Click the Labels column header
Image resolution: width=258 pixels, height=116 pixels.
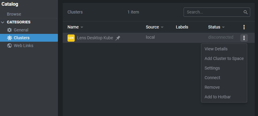tap(182, 27)
